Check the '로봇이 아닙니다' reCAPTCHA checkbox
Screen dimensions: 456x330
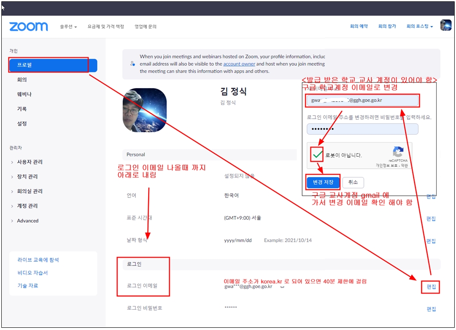pyautogui.click(x=317, y=155)
